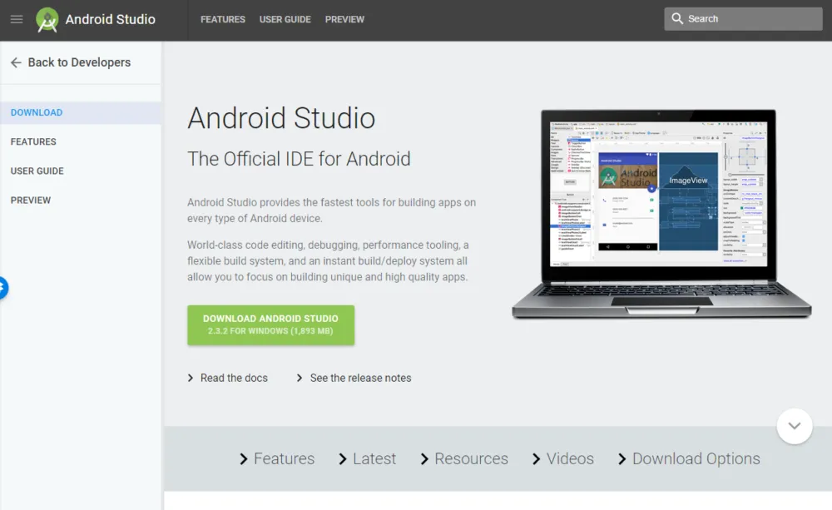Image resolution: width=832 pixels, height=510 pixels.
Task: Click the chevron before Download Options anchor
Action: coord(622,459)
